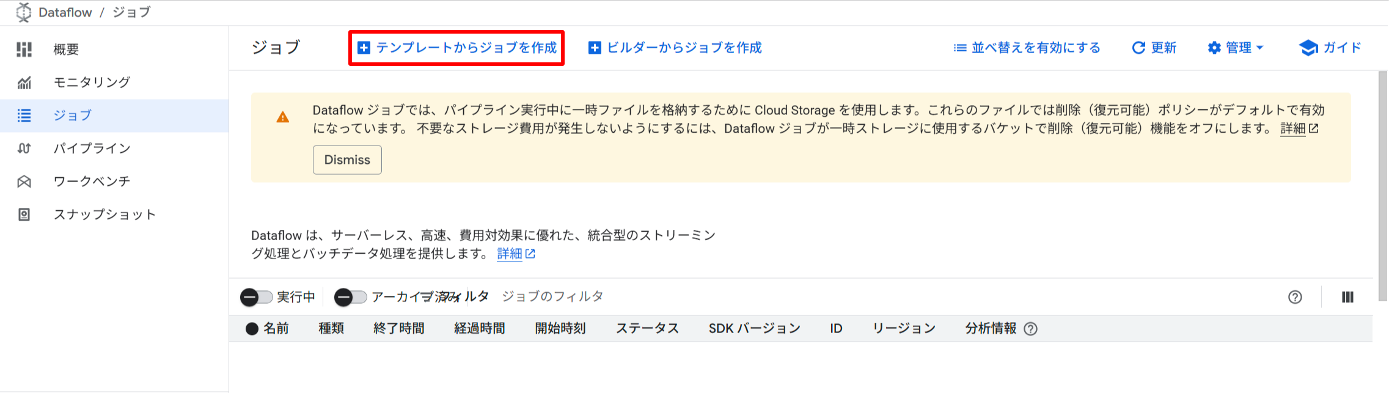Open the 管理 dropdown menu
Image resolution: width=1389 pixels, height=393 pixels.
[1236, 48]
